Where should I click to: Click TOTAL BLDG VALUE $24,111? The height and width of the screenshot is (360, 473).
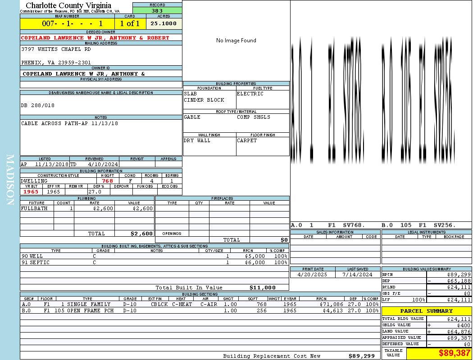click(x=459, y=319)
